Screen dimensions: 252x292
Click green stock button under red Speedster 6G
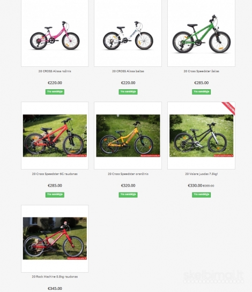(x=55, y=195)
